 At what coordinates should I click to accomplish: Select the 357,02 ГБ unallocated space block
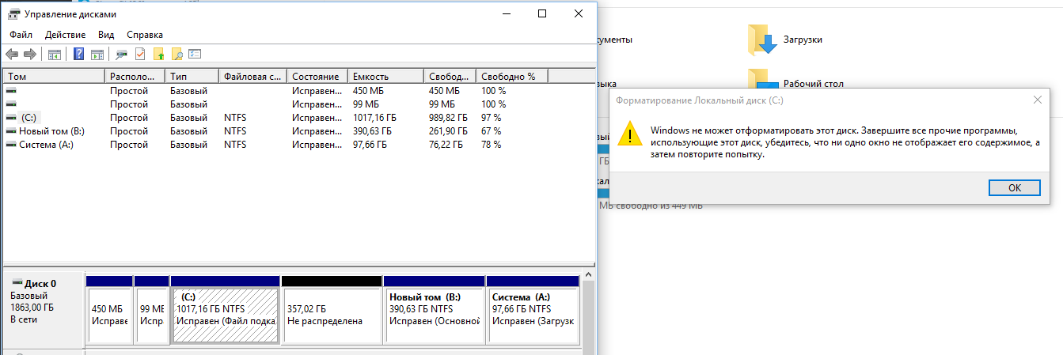click(332, 309)
